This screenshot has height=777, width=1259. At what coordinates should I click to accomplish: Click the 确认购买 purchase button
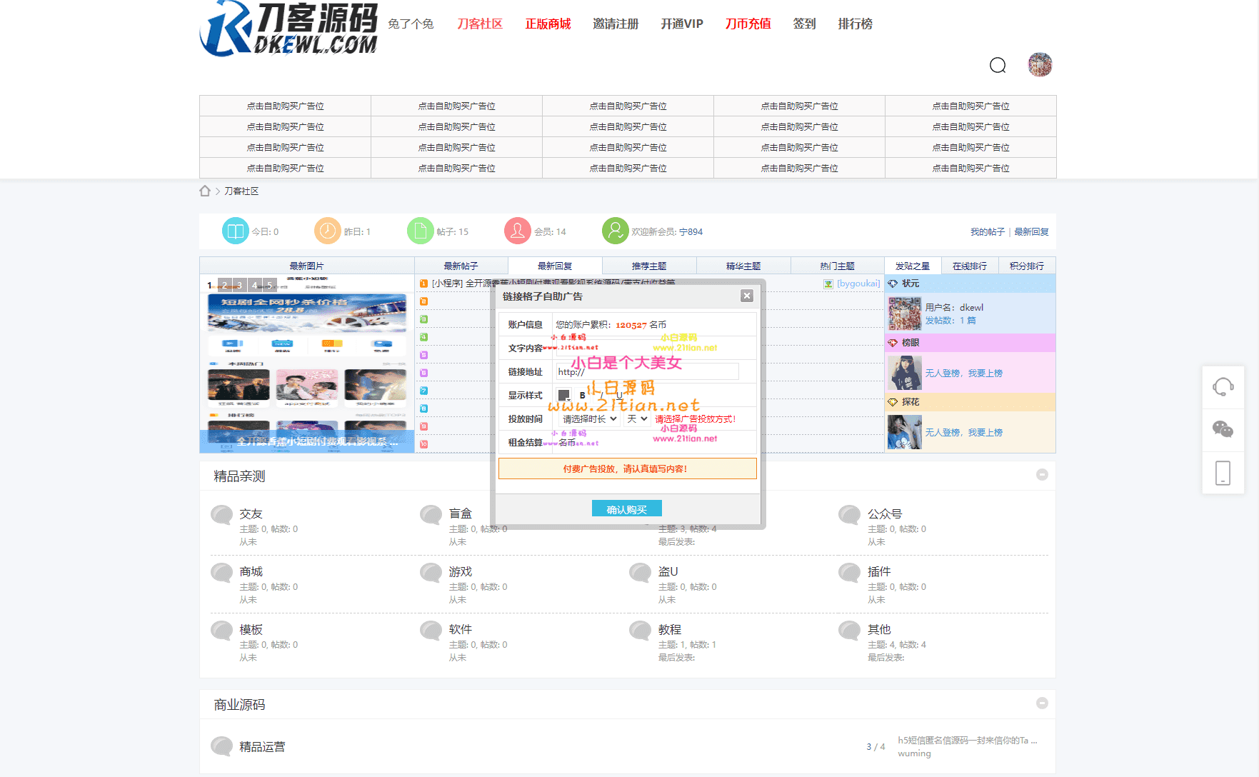[x=627, y=508]
